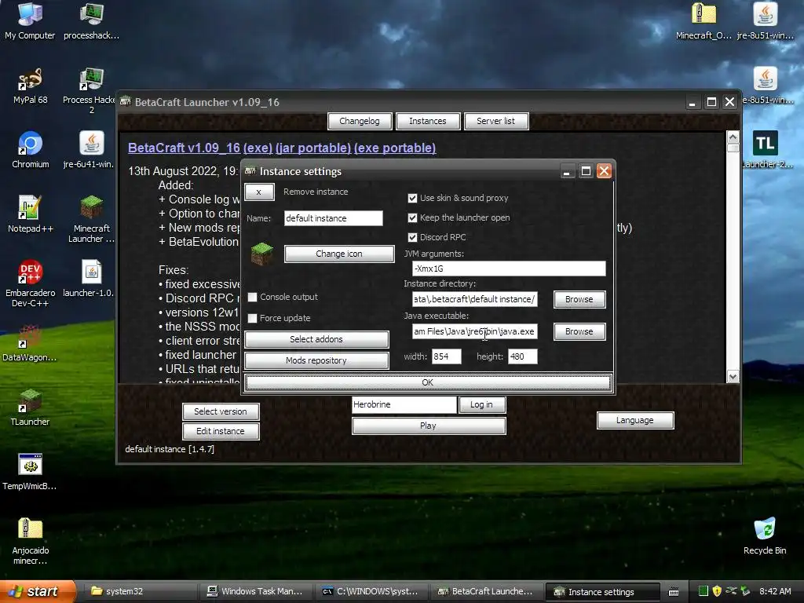Open Select addons

(316, 339)
